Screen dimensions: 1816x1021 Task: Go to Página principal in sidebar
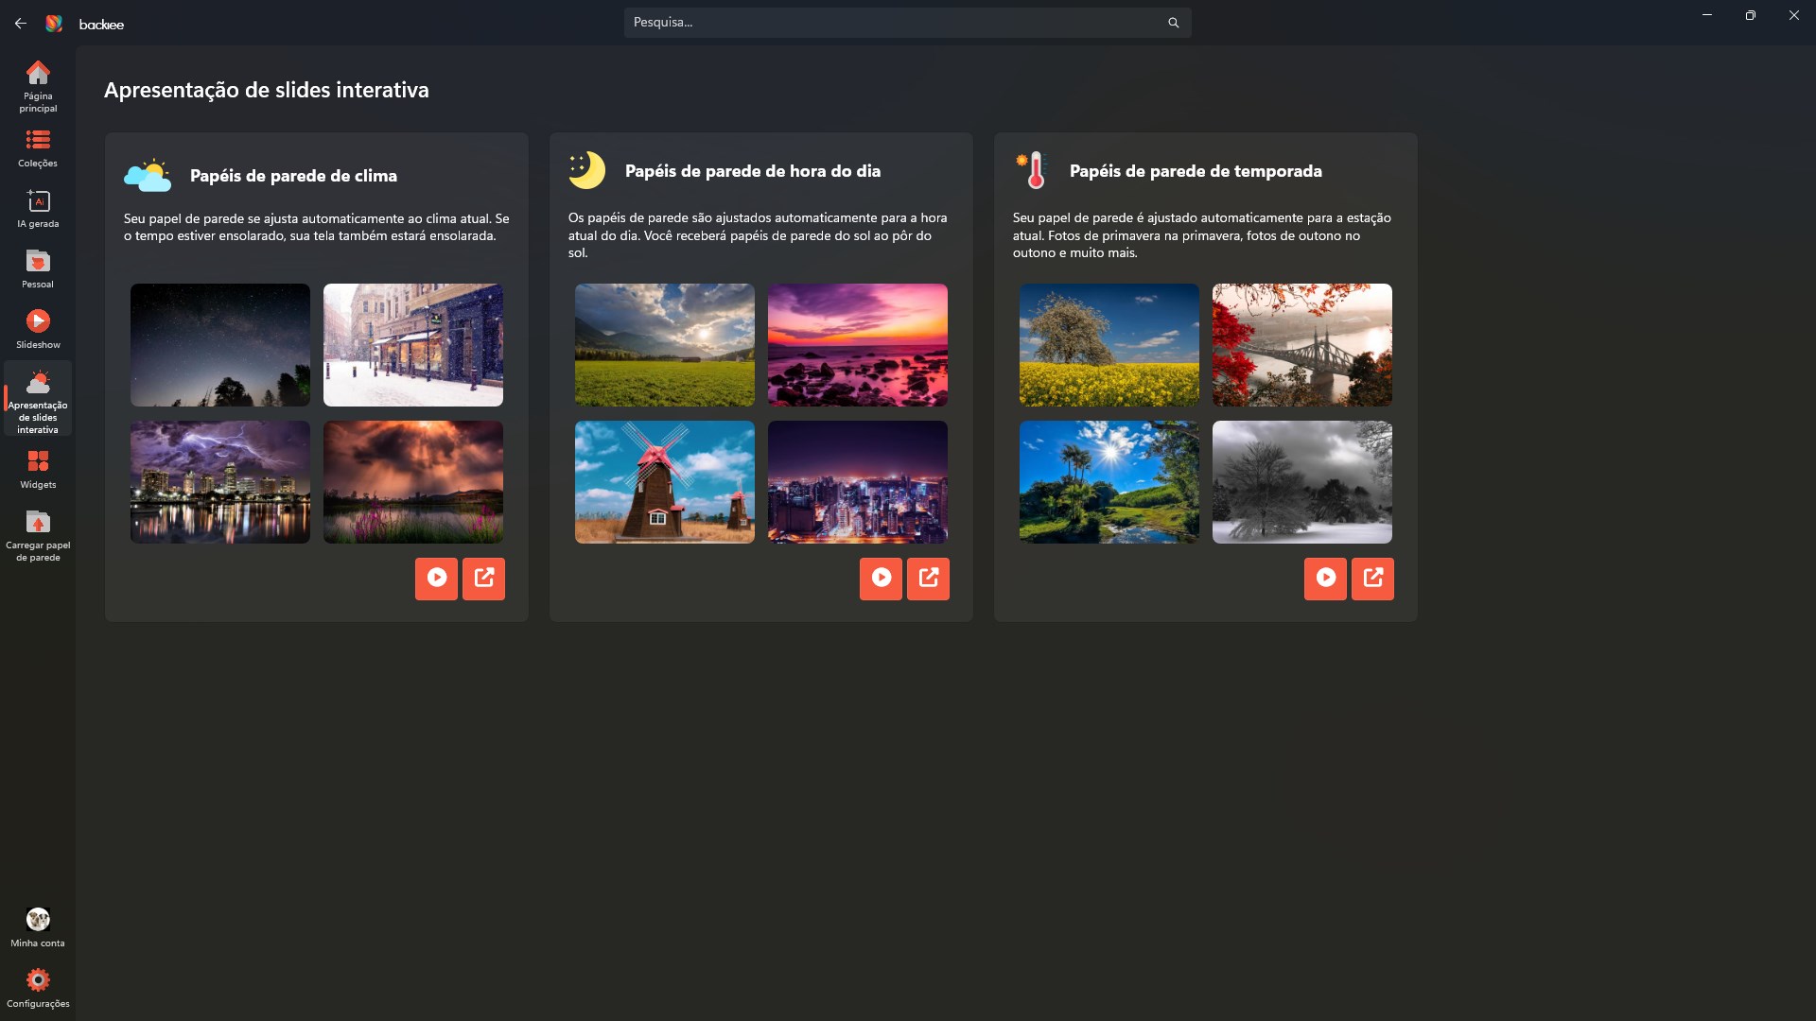38,85
